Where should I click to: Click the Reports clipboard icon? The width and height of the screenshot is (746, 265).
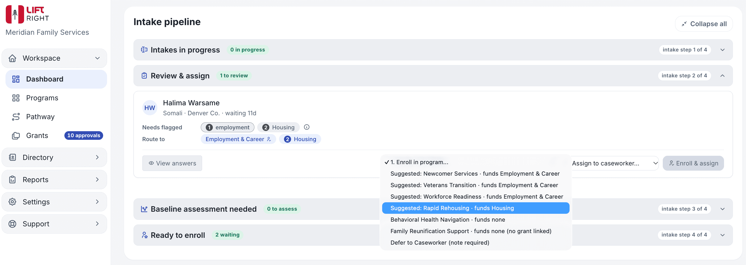click(13, 180)
